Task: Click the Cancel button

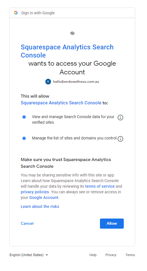Action: point(27,223)
